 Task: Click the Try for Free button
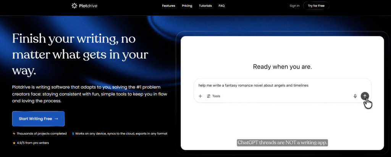[316, 6]
